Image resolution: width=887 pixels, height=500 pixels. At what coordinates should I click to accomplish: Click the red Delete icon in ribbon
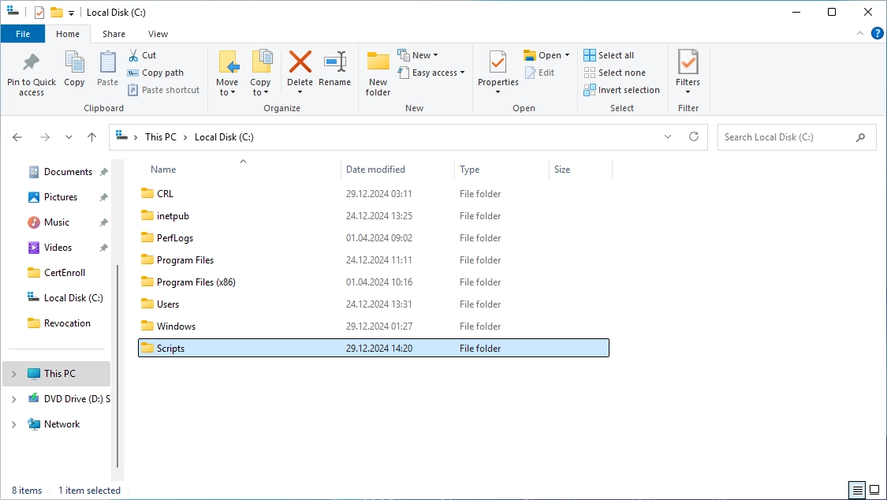(300, 62)
